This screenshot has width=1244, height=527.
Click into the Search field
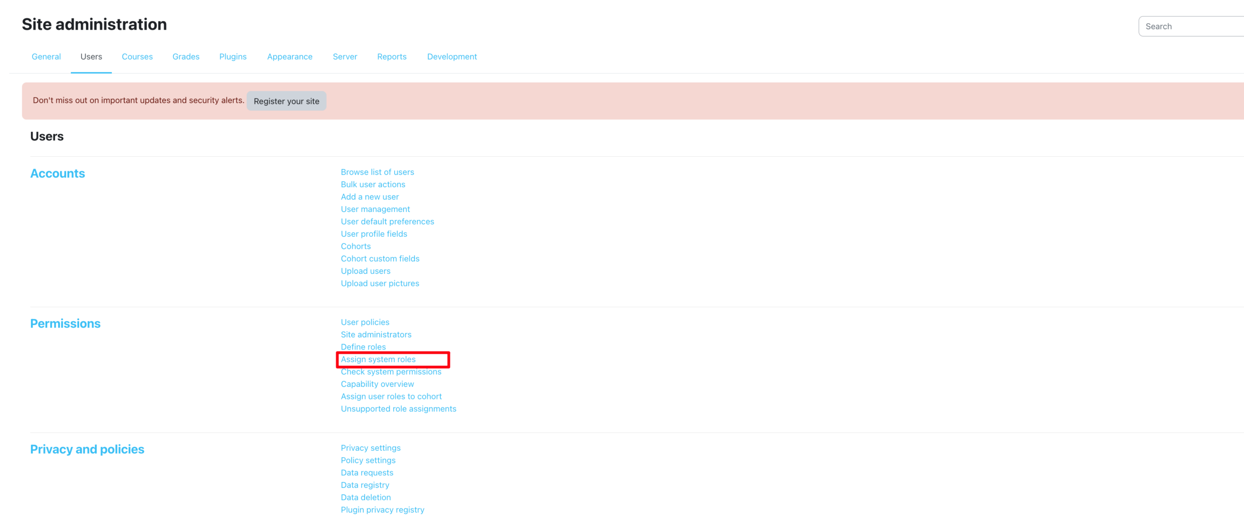[1191, 26]
